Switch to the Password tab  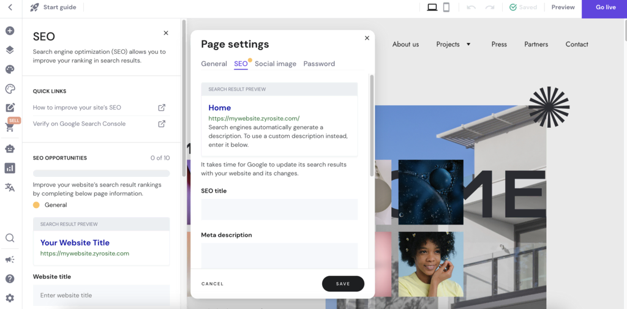319,64
